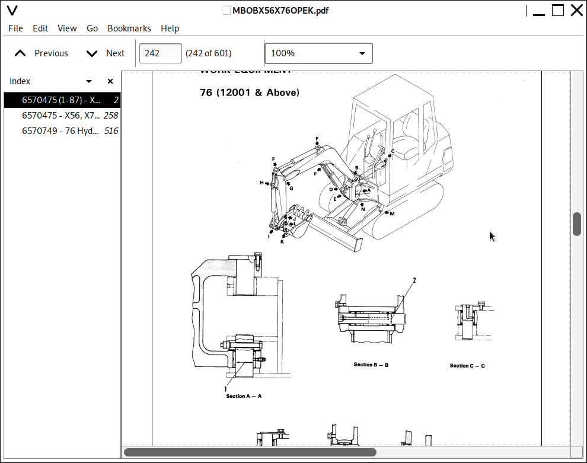Click the page number input field
The width and height of the screenshot is (587, 463).
click(160, 53)
